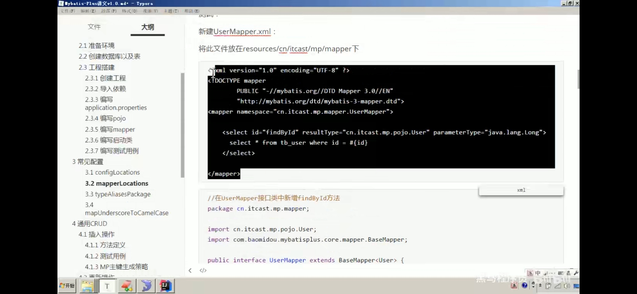Image resolution: width=637 pixels, height=294 pixels.
Task: Toggle IME soft keyboard icon
Action: (561, 273)
